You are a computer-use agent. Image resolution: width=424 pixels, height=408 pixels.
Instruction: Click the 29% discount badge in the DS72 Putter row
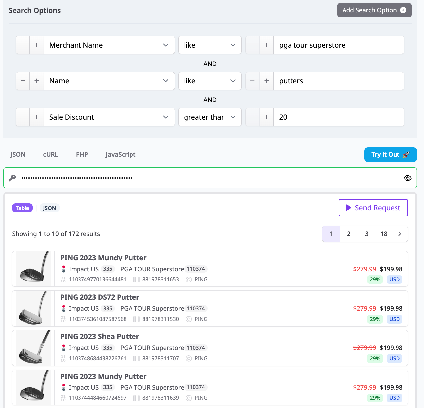[x=375, y=319]
